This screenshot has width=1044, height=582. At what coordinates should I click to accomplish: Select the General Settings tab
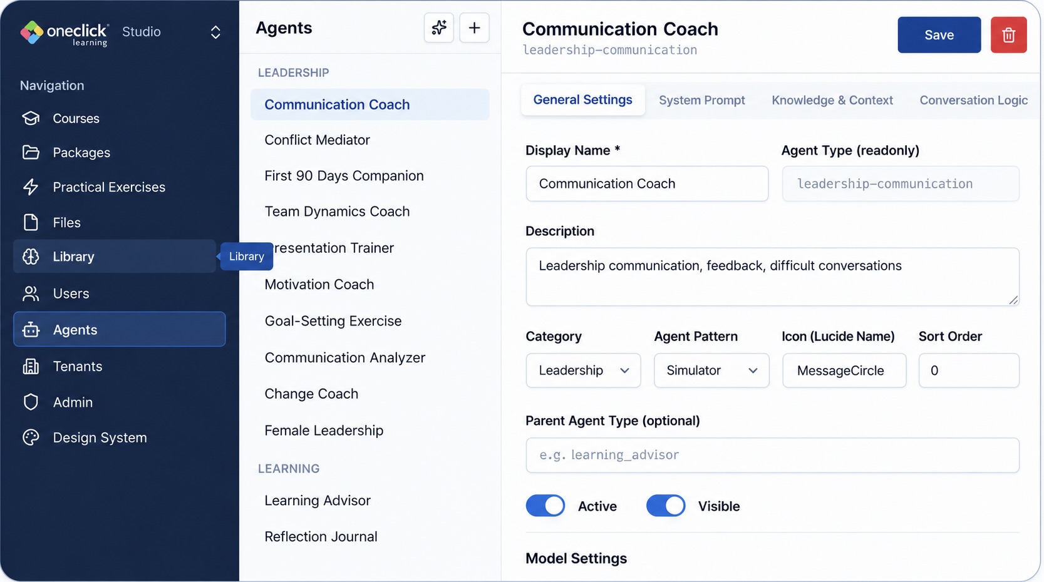click(x=583, y=100)
